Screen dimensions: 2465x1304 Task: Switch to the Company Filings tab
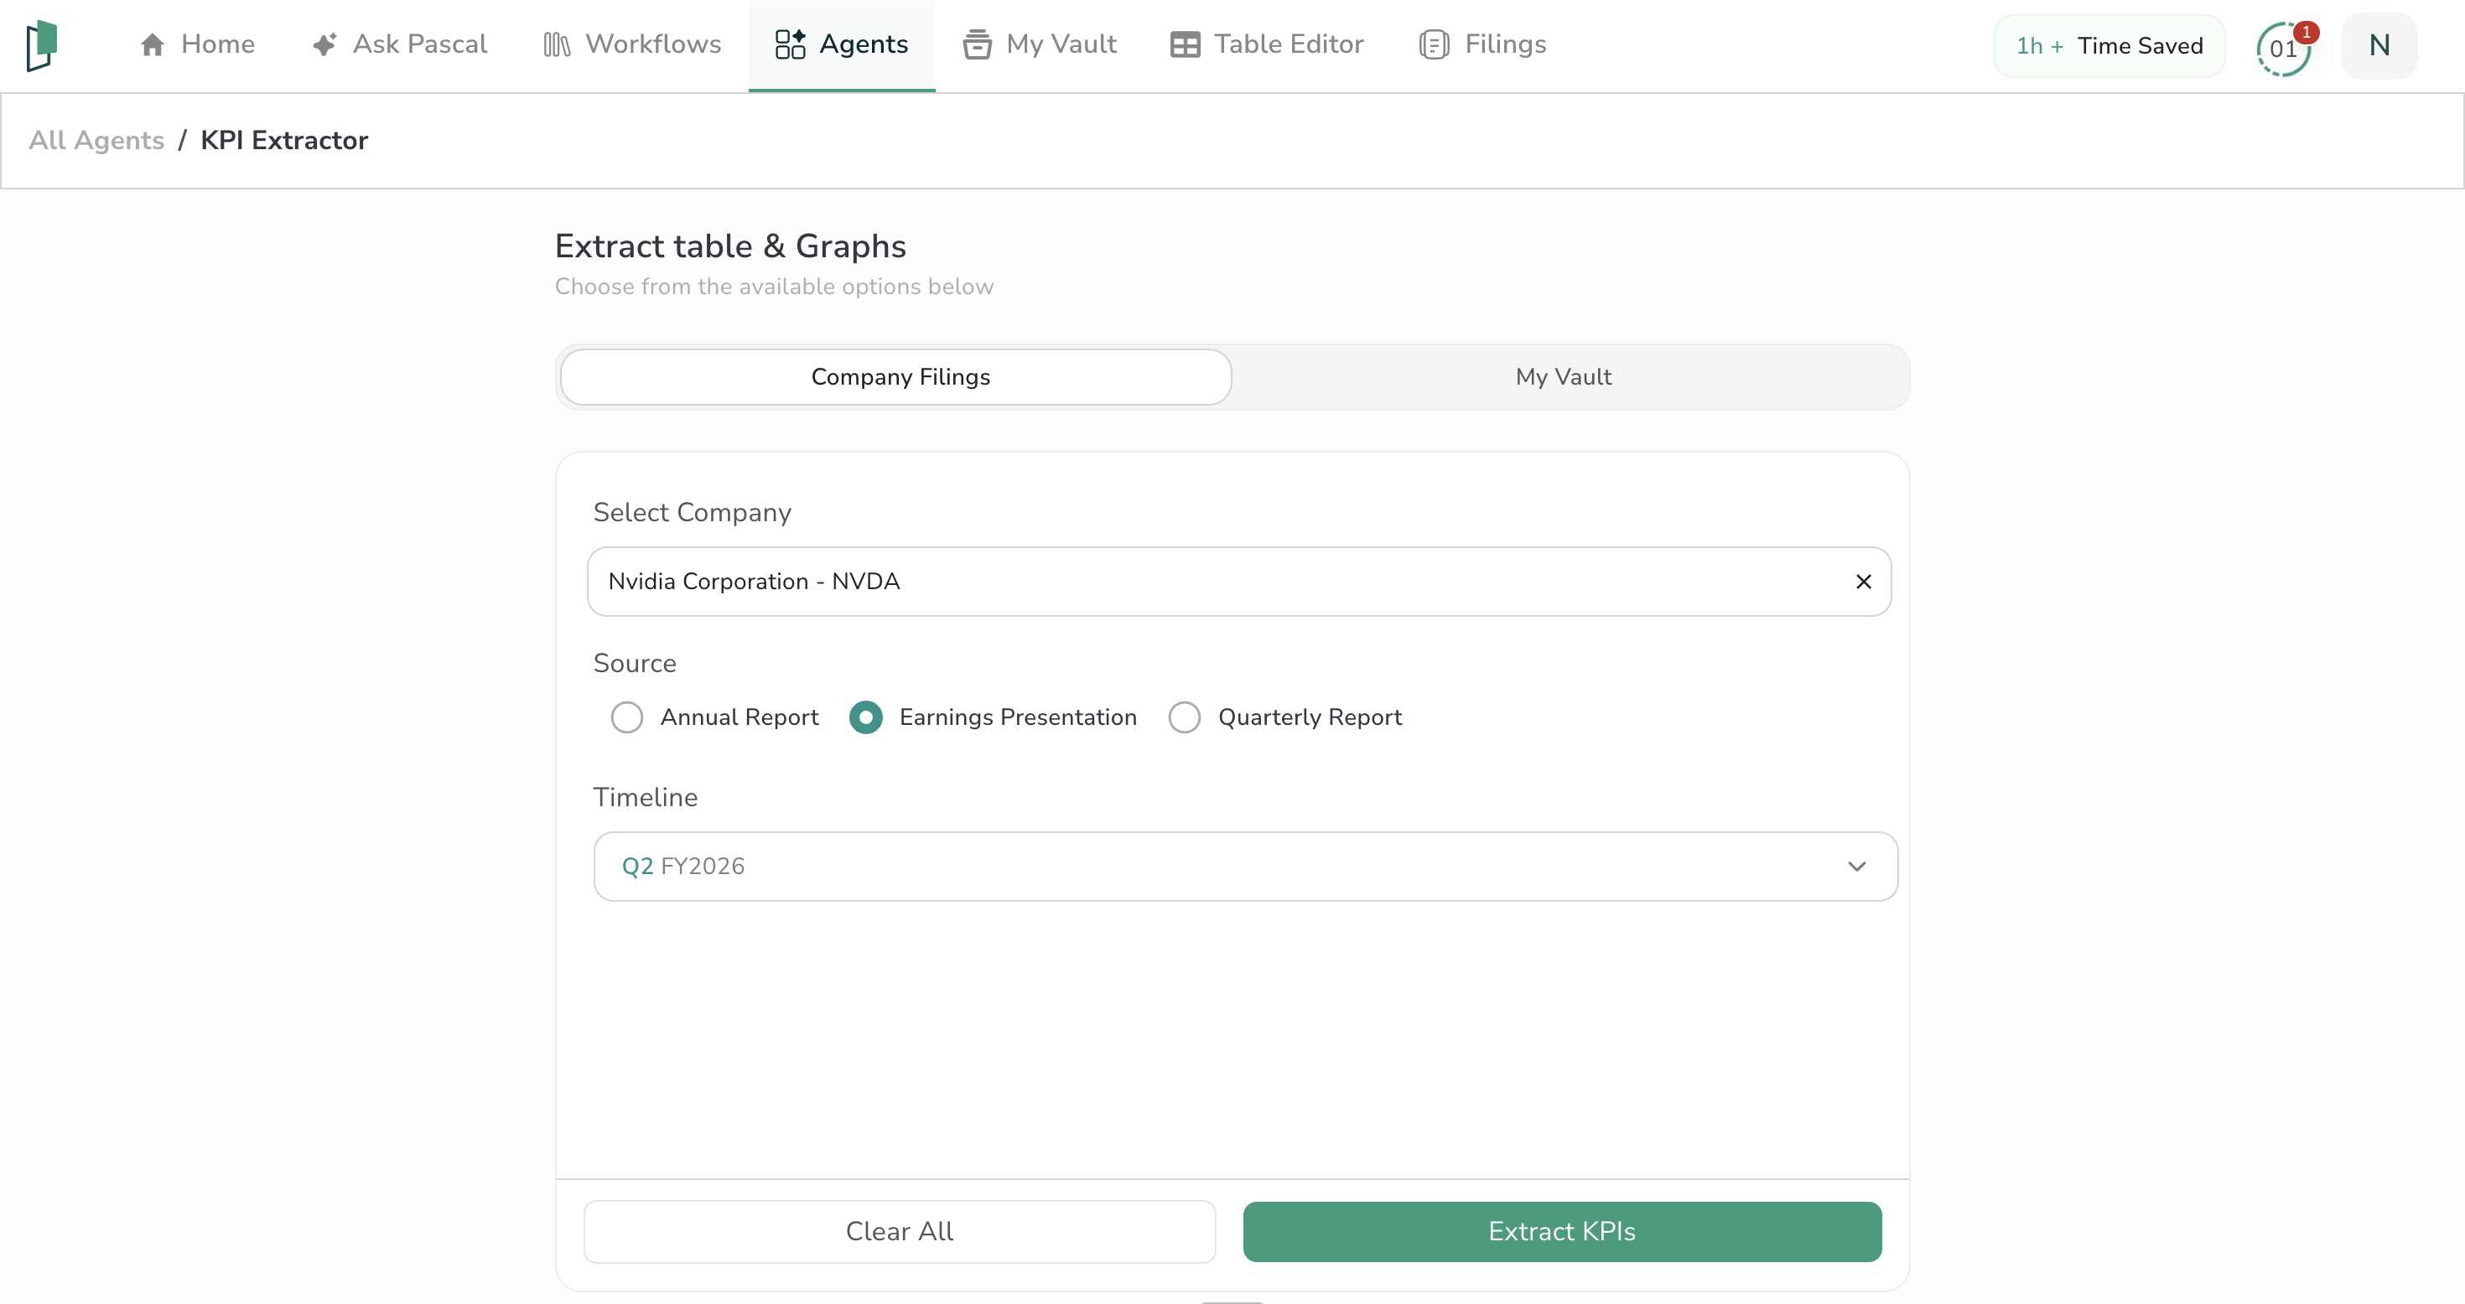tap(900, 377)
